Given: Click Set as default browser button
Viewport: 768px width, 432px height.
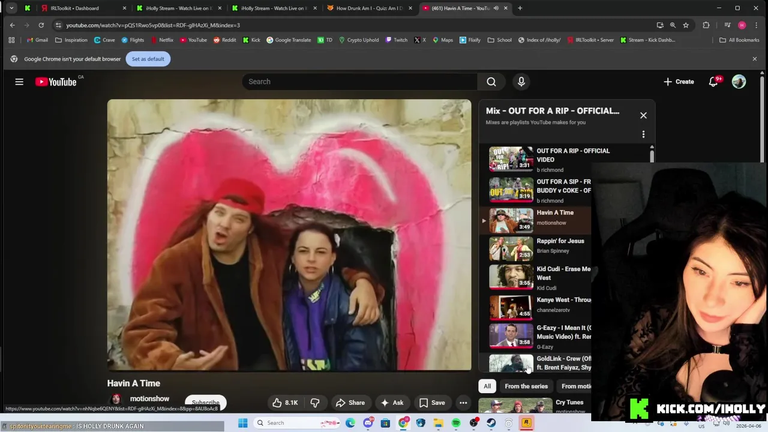Looking at the screenshot, I should click(x=148, y=59).
